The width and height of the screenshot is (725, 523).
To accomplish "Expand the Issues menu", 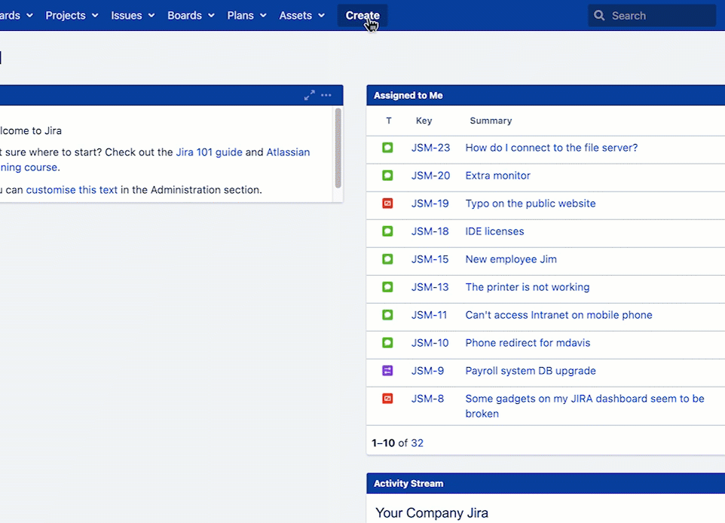I will pyautogui.click(x=133, y=15).
